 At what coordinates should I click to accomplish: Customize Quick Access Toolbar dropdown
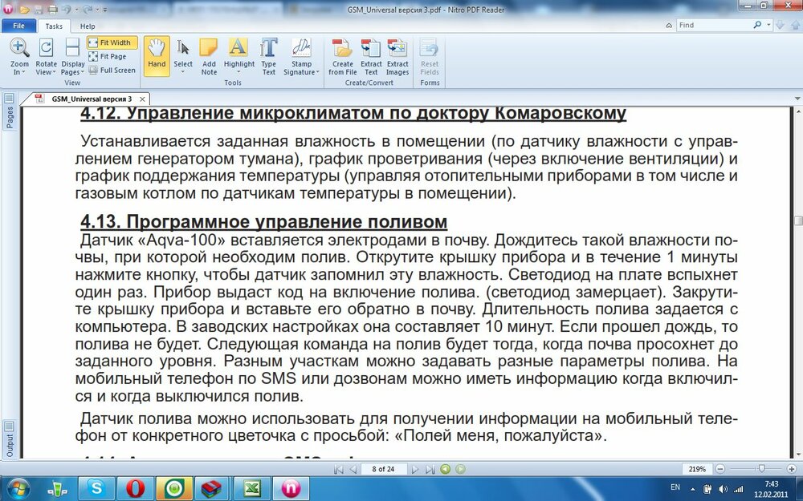click(105, 9)
